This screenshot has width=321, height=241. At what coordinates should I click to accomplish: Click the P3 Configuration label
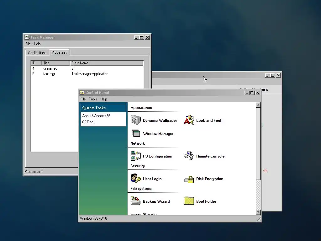[x=157, y=156]
